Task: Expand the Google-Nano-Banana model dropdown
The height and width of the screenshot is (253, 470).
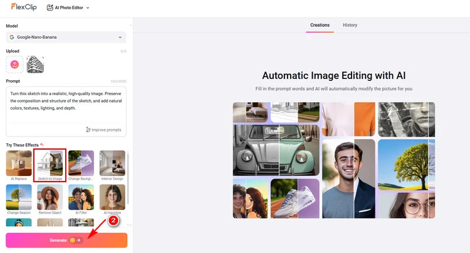Action: (x=66, y=37)
